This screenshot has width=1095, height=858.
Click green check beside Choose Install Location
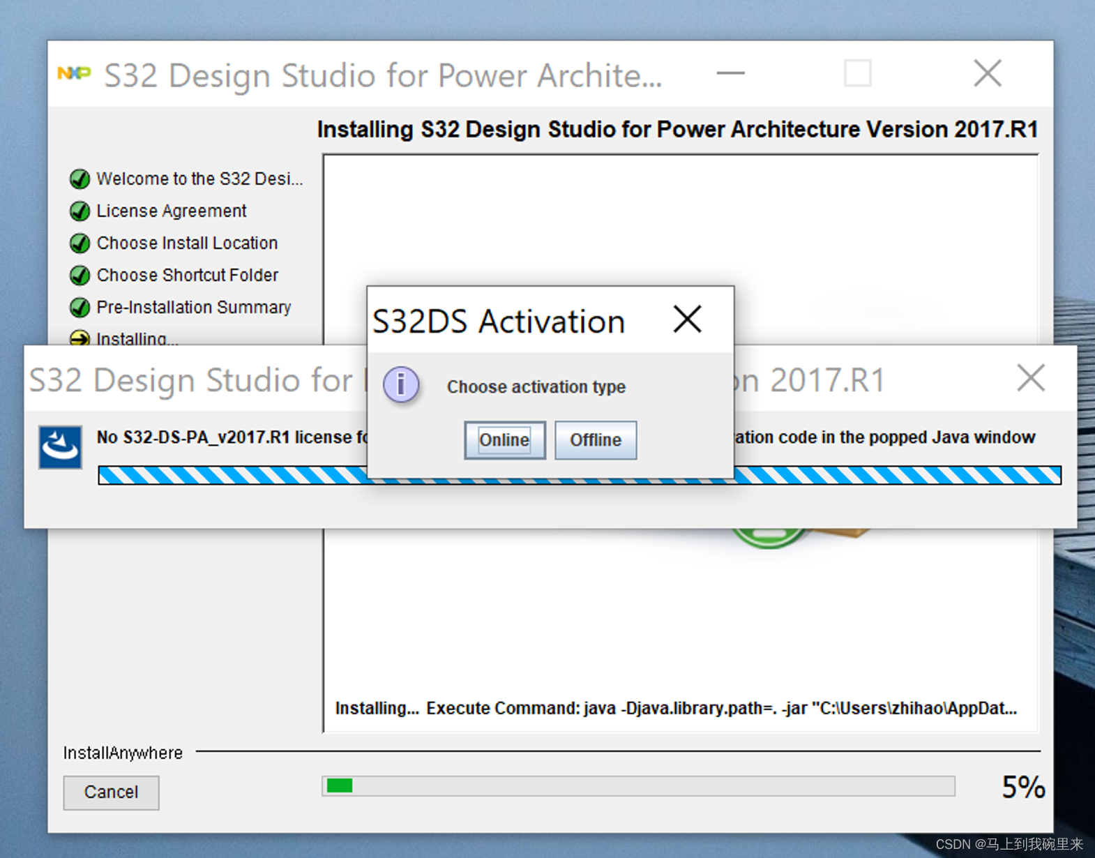click(x=80, y=243)
